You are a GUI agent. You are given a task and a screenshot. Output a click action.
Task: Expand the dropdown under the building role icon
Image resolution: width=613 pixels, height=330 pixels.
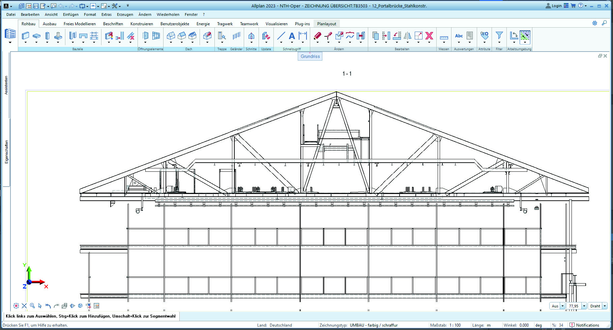point(10,42)
